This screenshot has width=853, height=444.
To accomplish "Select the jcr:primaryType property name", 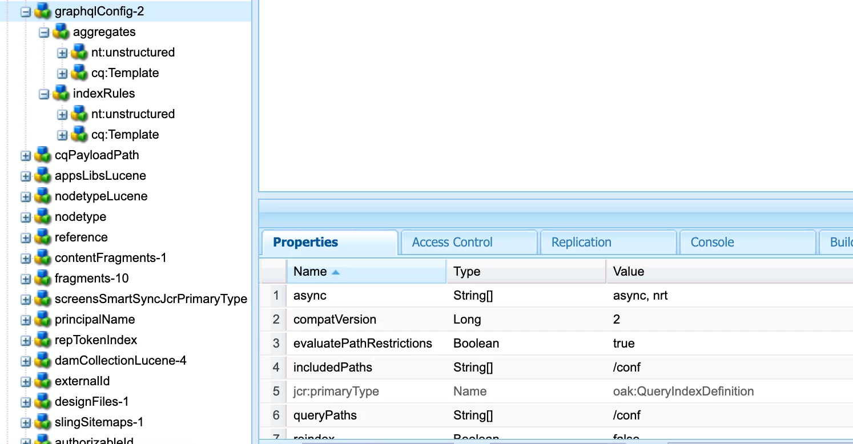I will pos(336,391).
